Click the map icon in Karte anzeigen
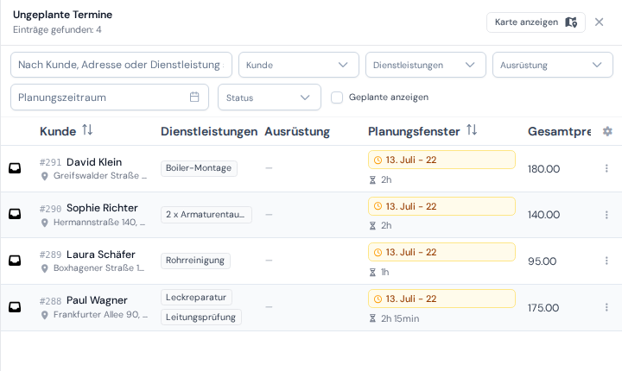The height and width of the screenshot is (371, 622). [x=571, y=22]
